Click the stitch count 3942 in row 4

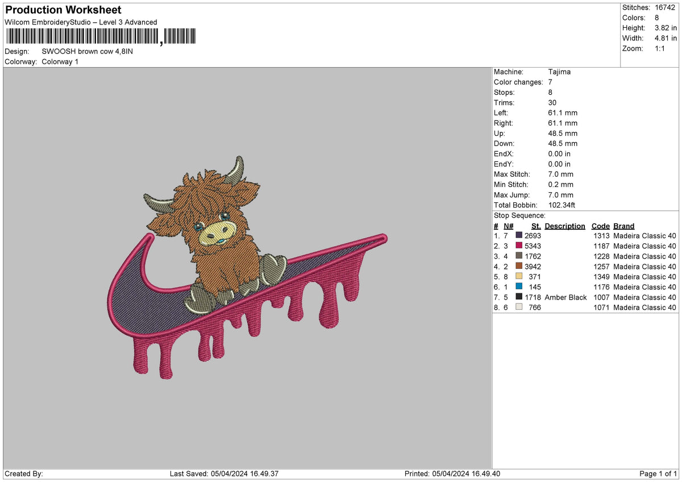click(533, 267)
